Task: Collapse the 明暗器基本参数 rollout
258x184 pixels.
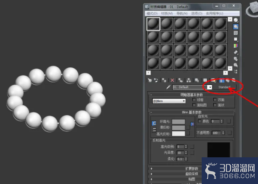Action: click(192, 95)
